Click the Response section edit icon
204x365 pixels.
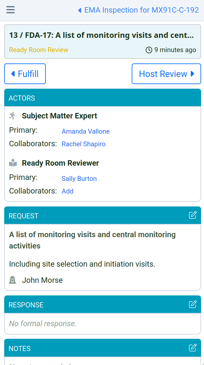tap(192, 304)
